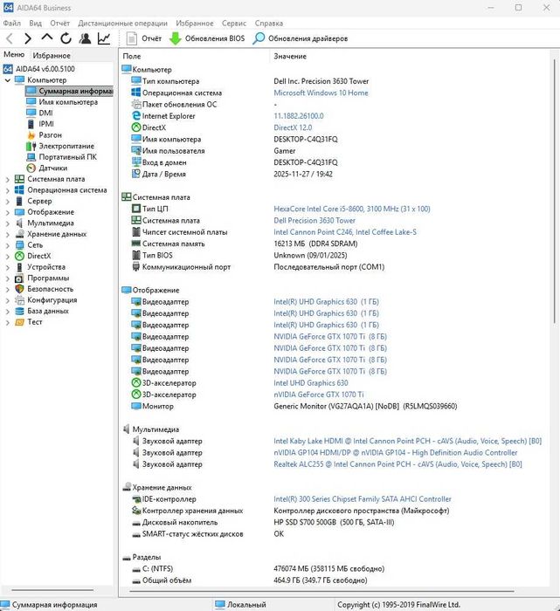560x611 pixels.
Task: Click the Монитор row icon
Action: (136, 406)
